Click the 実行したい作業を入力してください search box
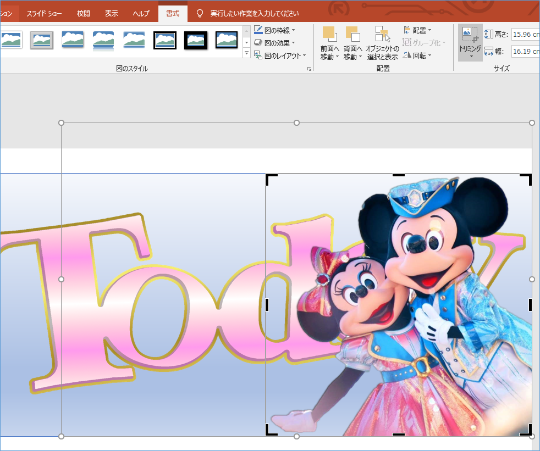Viewport: 540px width, 451px height. coord(255,13)
